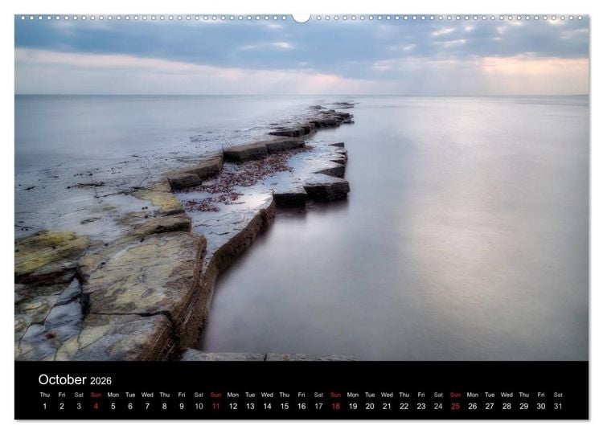Click the year '2026' label
This screenshot has height=434, width=603.
point(100,381)
